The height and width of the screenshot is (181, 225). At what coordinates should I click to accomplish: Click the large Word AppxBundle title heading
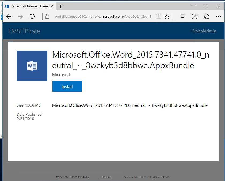coord(131,60)
